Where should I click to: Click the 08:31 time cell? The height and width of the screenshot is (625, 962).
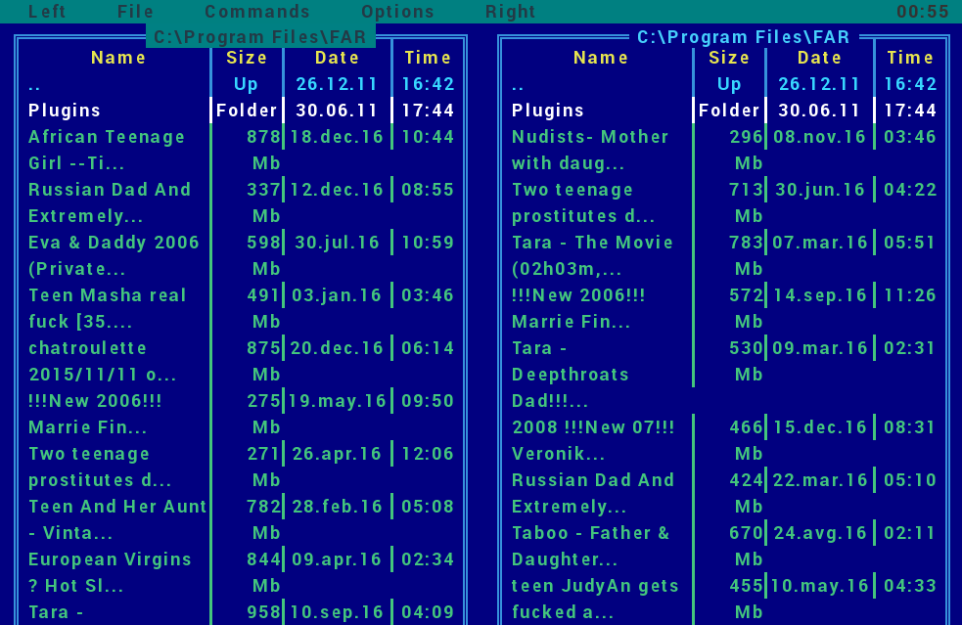[x=910, y=426]
